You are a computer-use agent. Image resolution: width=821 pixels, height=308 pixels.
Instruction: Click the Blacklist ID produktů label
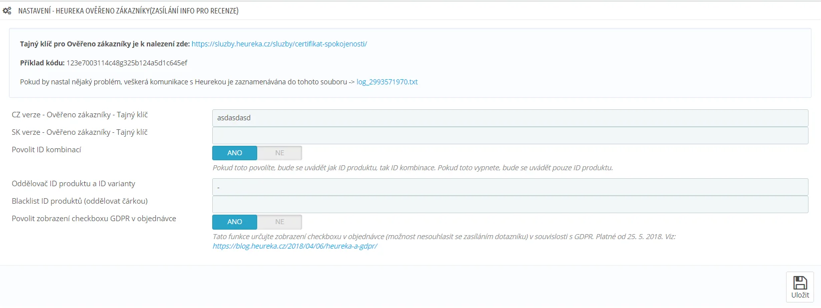[80, 201]
